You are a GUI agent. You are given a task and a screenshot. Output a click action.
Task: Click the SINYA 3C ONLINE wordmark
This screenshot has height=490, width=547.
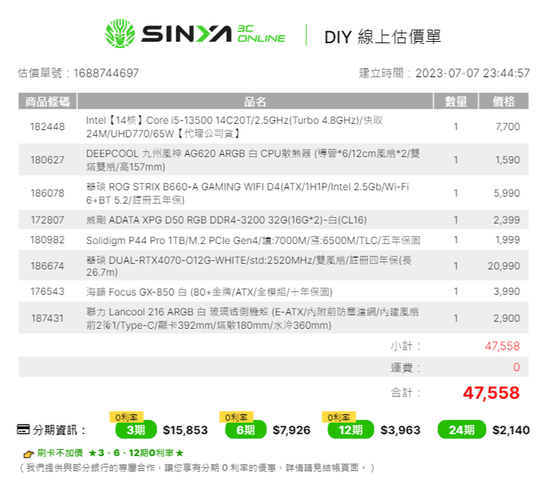click(213, 34)
